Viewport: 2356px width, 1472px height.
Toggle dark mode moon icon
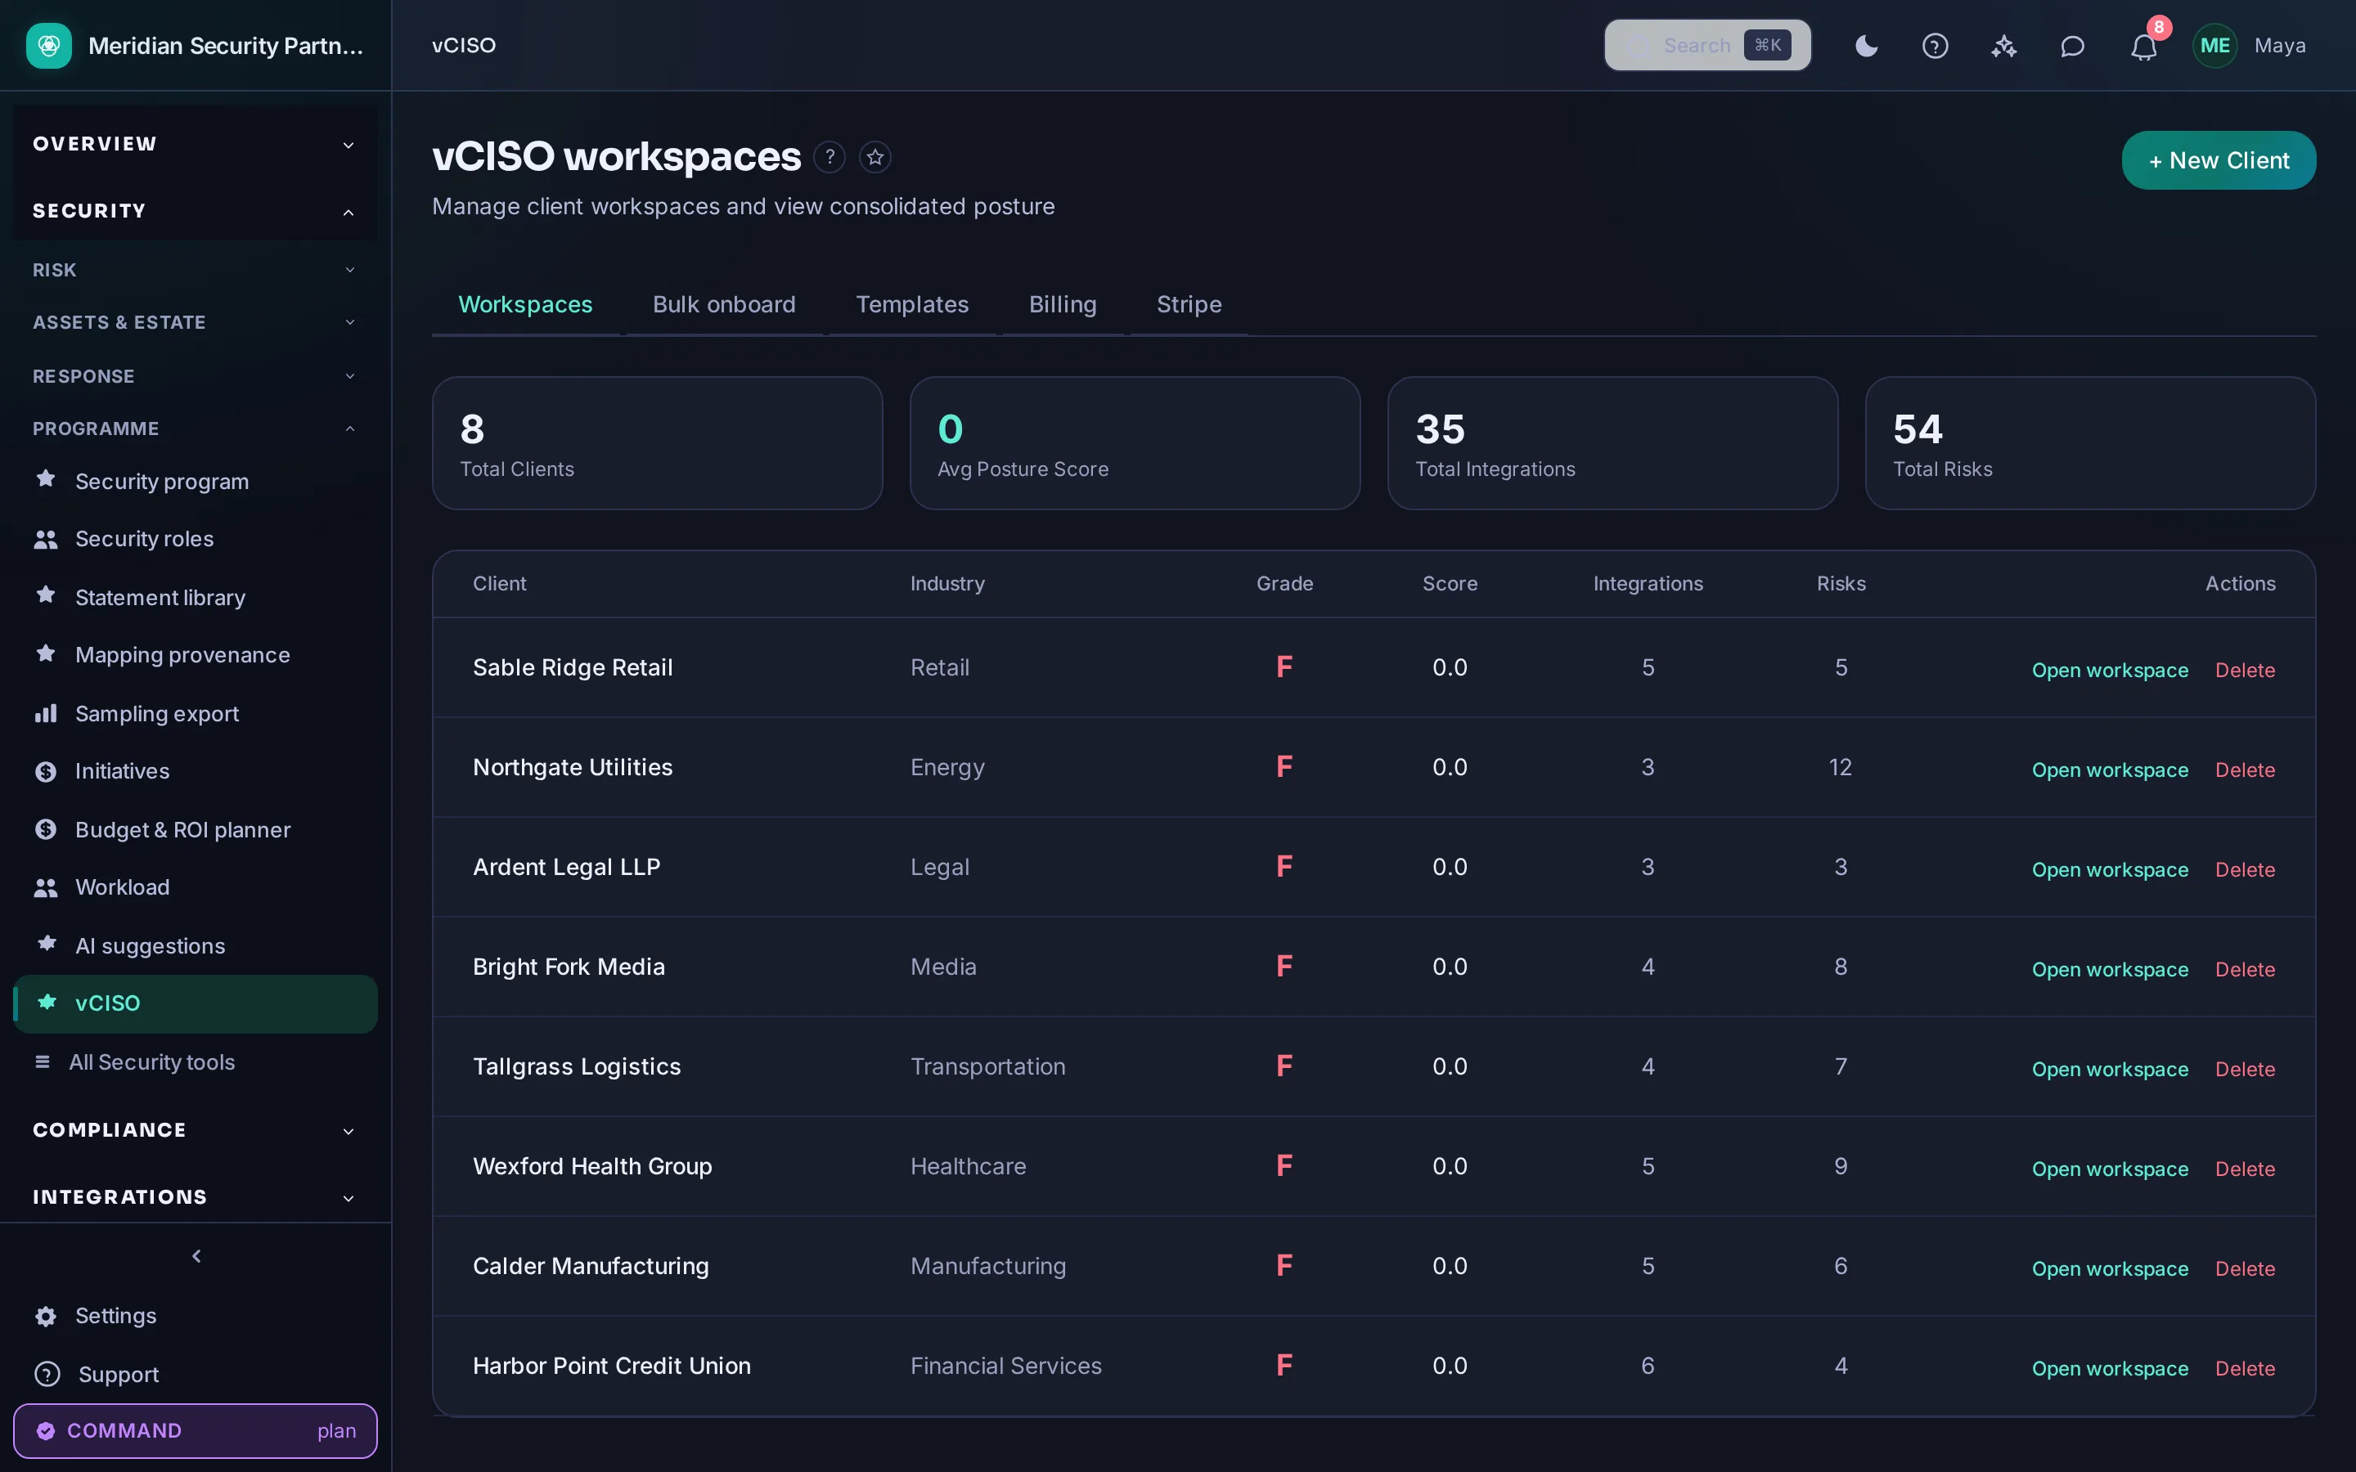pos(1865,46)
